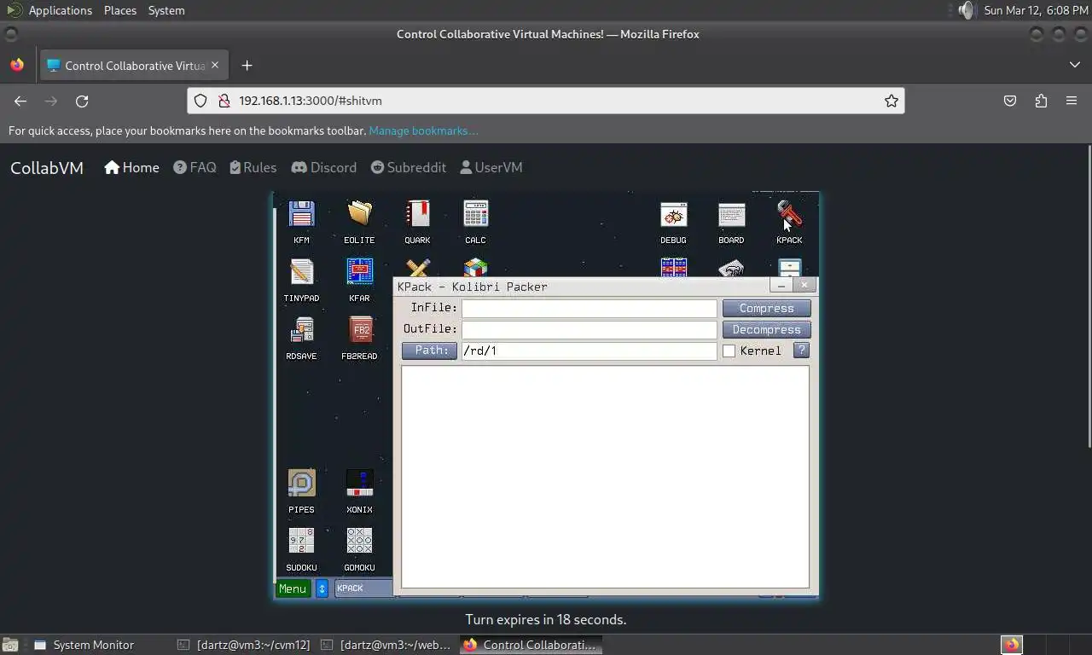Click the volume speaker icon in top panel
This screenshot has height=655, width=1092.
click(966, 10)
